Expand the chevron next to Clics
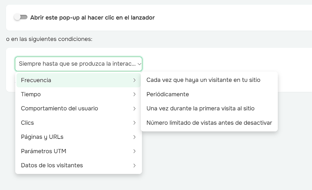Image resolution: width=312 pixels, height=190 pixels. 134,123
